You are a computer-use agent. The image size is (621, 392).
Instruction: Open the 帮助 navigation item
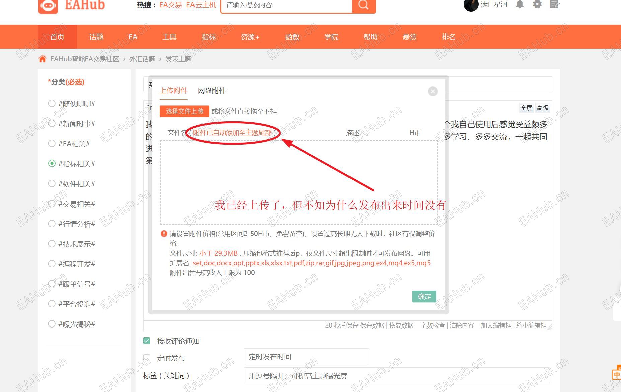coord(371,37)
